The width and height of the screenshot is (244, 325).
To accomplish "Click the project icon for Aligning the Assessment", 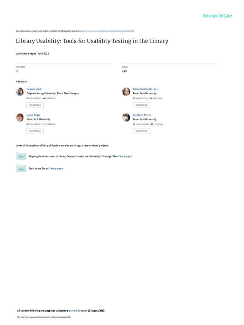I will 21,156.
